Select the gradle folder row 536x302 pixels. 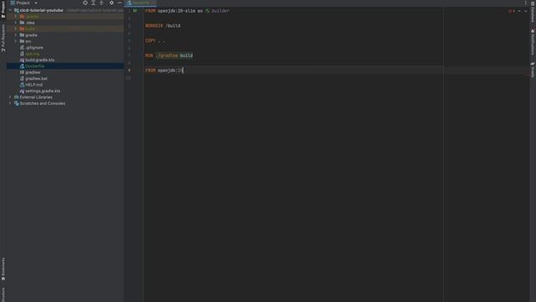(x=65, y=35)
